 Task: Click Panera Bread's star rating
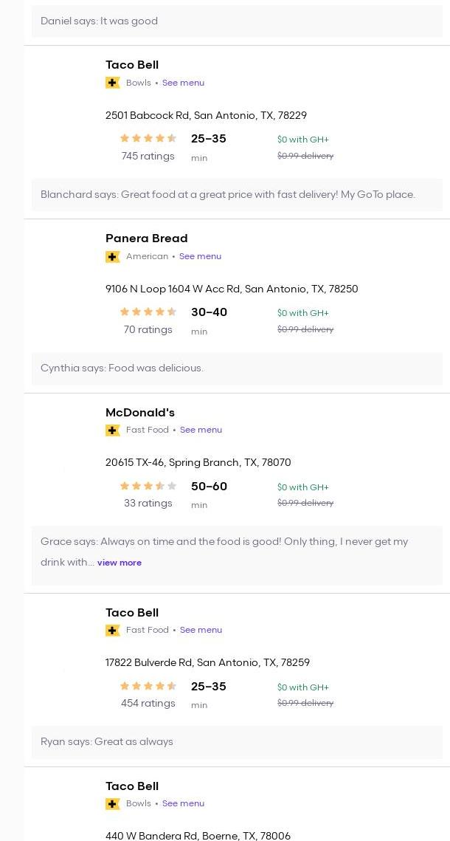148,312
